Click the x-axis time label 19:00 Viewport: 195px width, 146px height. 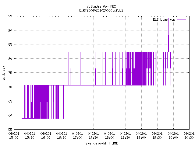click(x=141, y=137)
